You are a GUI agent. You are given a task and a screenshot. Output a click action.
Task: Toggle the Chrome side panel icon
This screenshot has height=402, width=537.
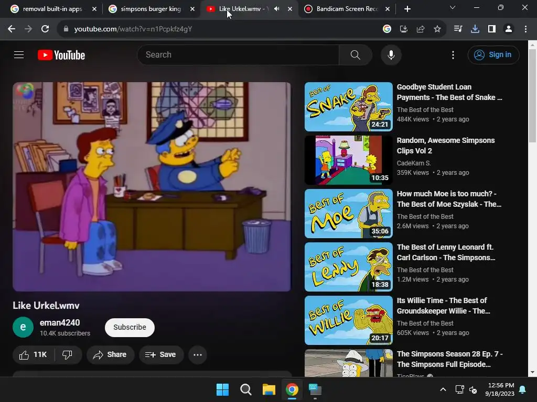pos(492,29)
